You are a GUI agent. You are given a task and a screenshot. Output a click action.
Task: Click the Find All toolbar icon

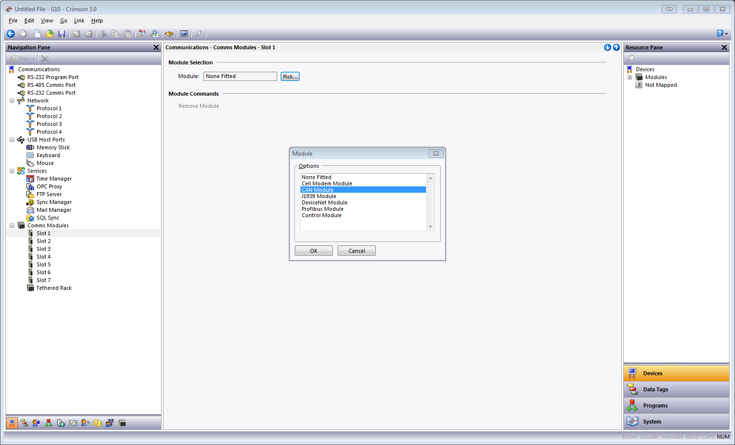pyautogui.click(x=142, y=34)
